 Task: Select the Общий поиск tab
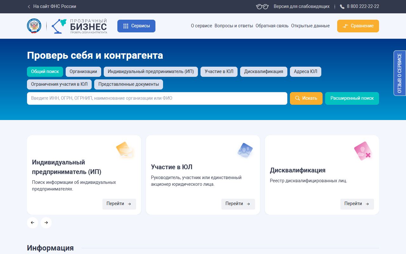(45, 72)
